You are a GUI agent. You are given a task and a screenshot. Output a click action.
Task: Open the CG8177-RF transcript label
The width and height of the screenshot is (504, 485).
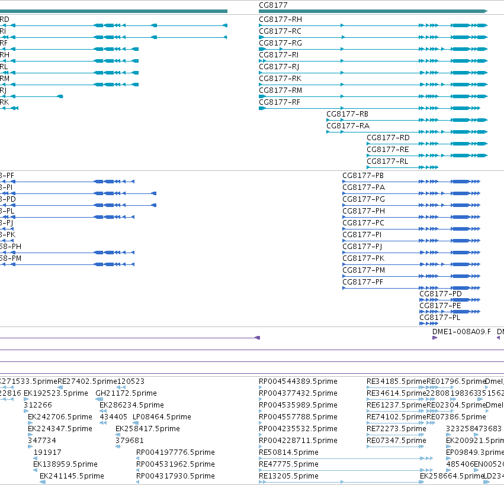pyautogui.click(x=280, y=102)
